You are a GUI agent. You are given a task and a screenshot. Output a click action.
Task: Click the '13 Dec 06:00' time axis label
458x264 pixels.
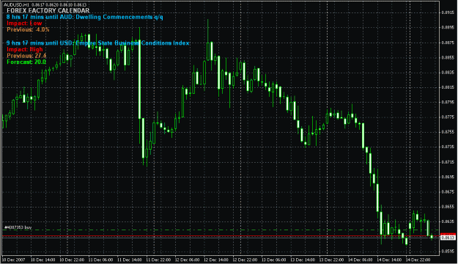(x=273, y=260)
